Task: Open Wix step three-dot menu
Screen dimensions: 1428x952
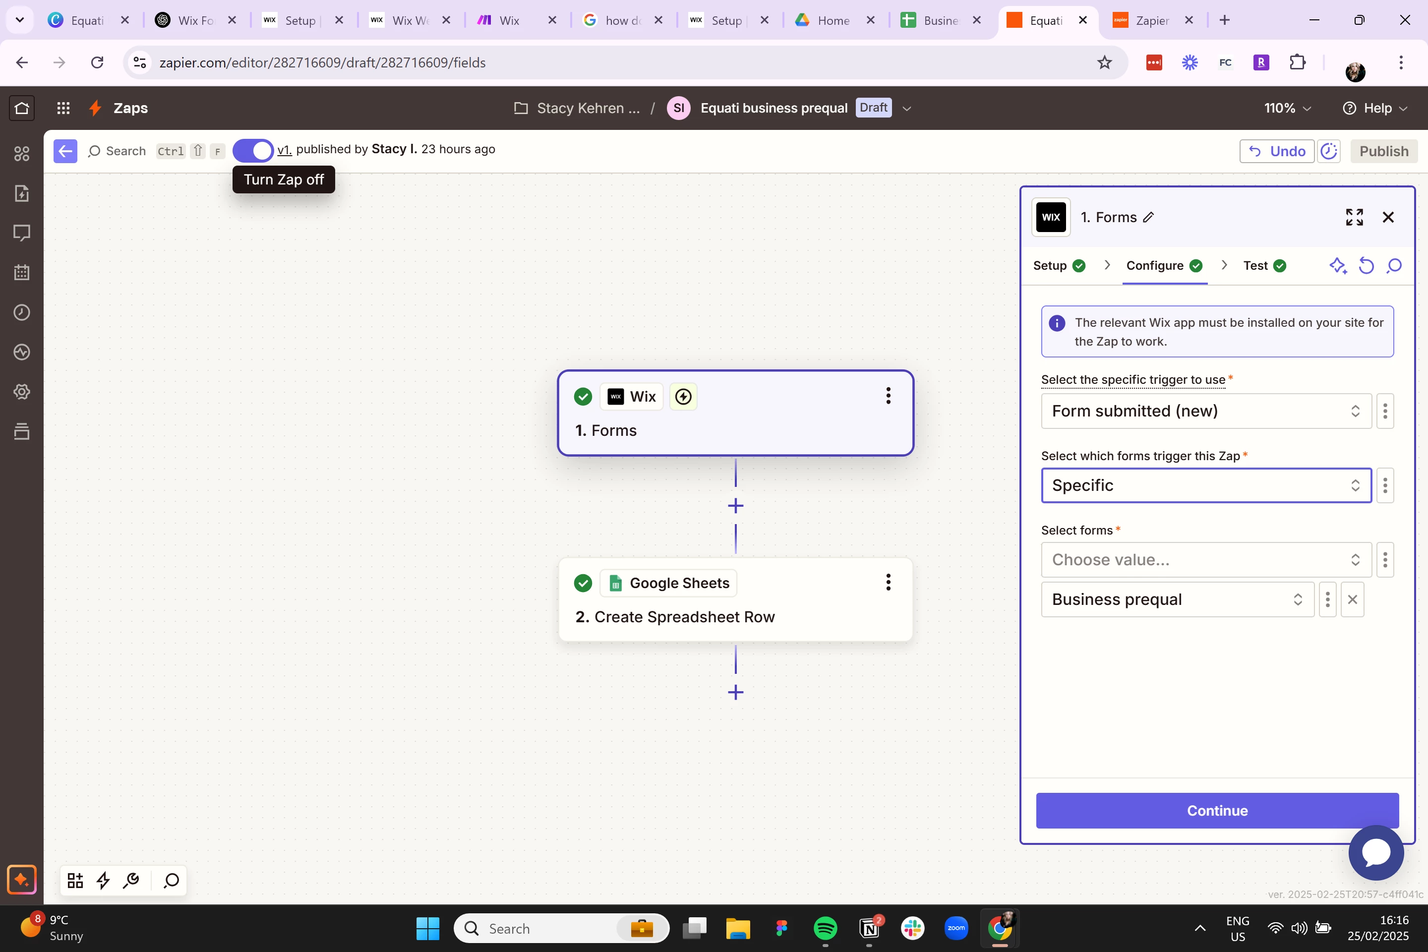Action: tap(888, 396)
